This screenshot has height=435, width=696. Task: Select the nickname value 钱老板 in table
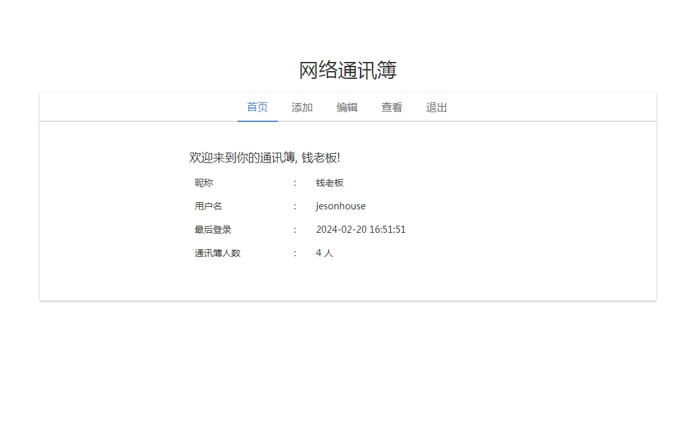[x=330, y=183]
